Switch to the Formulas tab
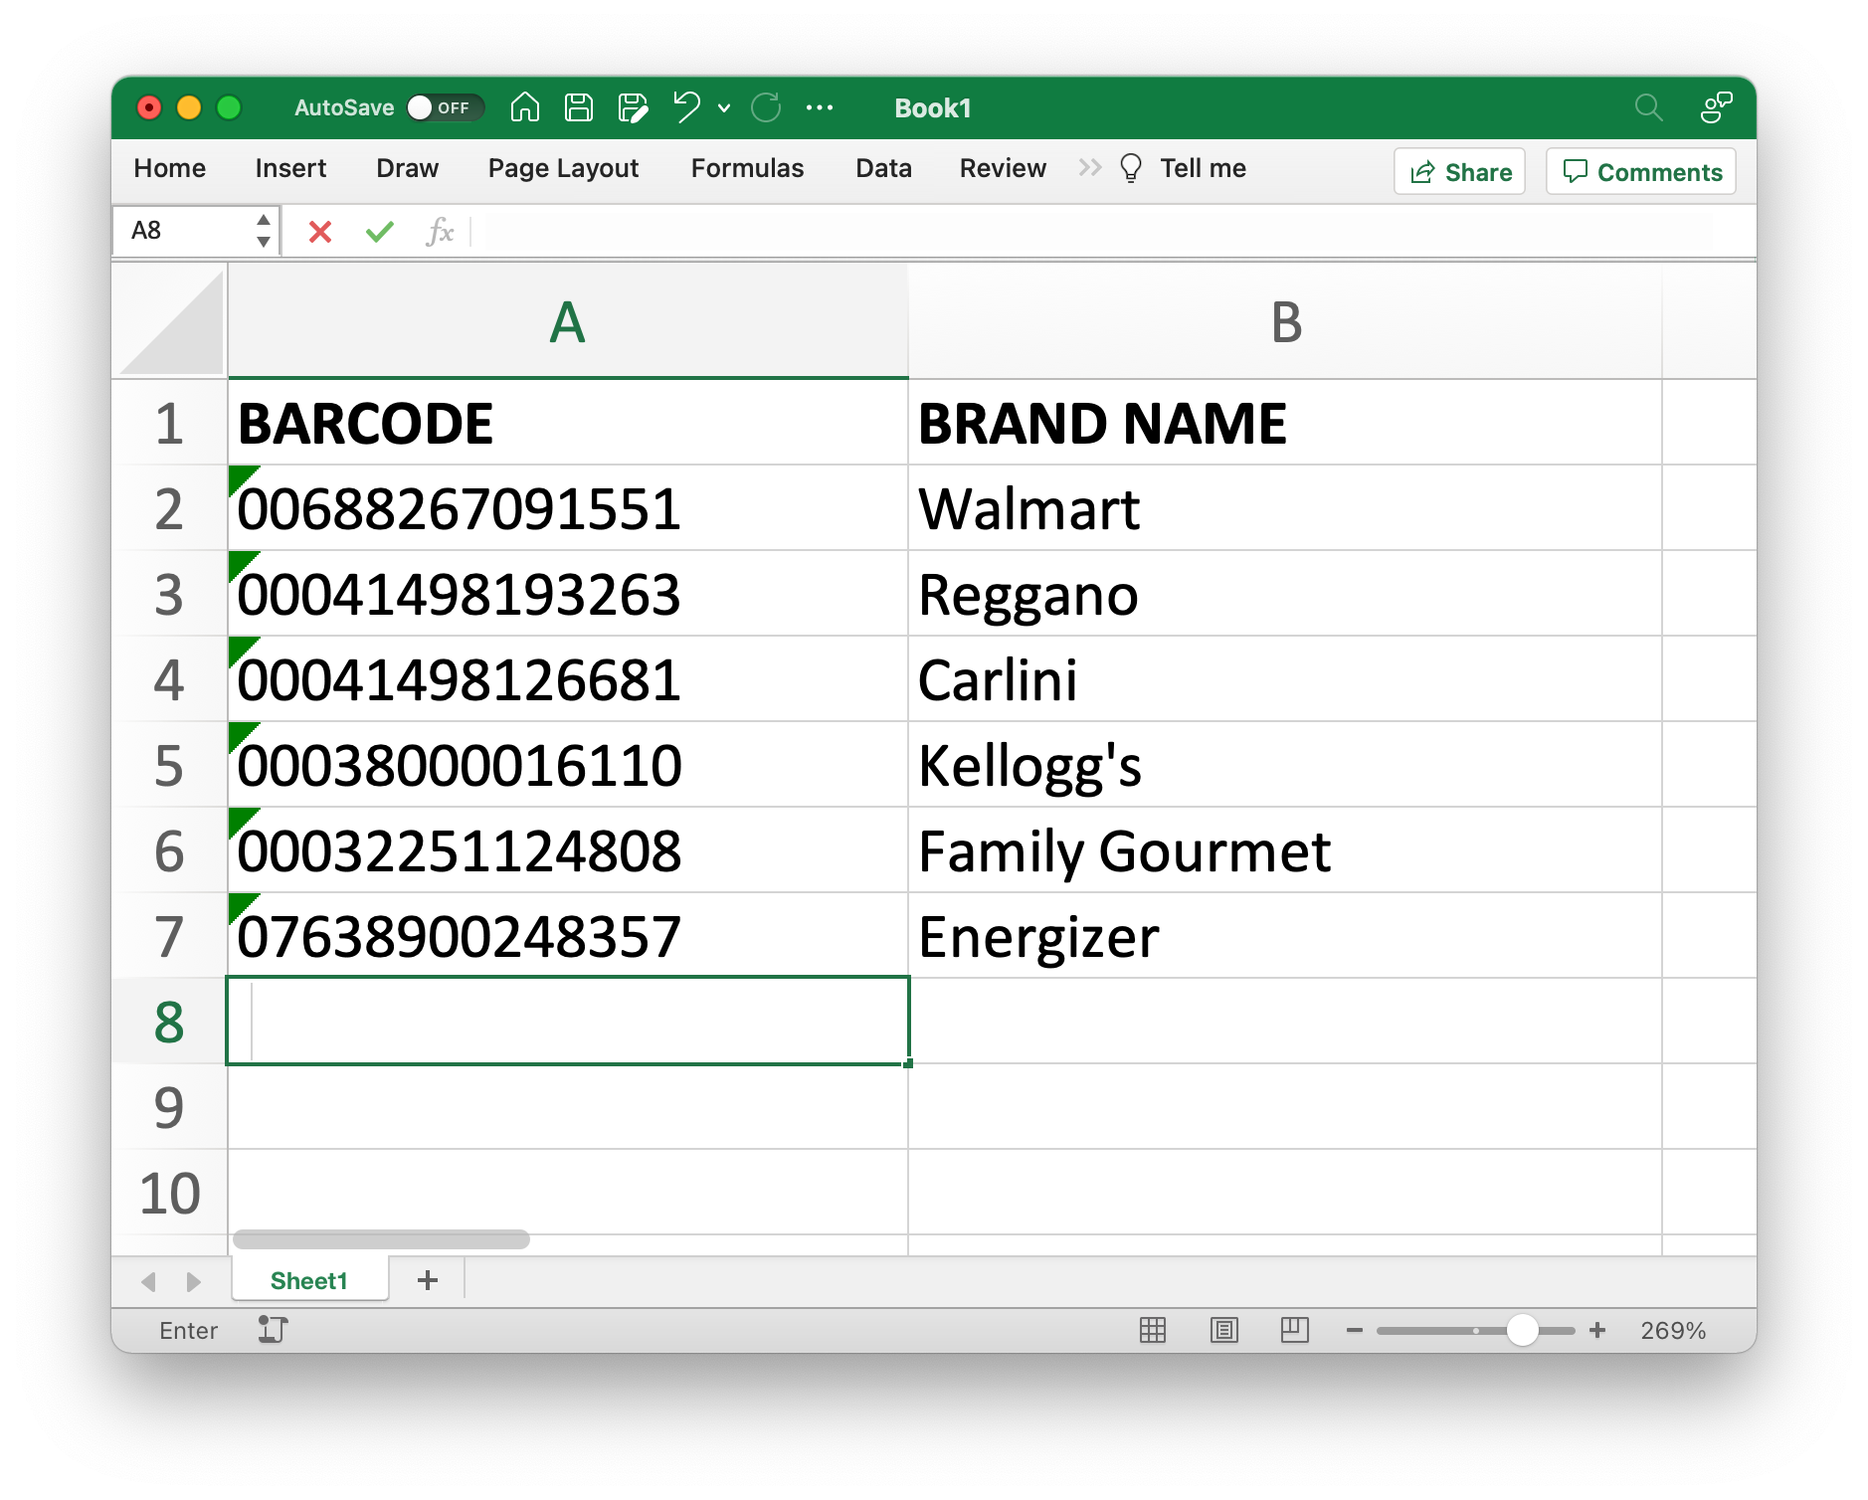Viewport: 1868px width, 1500px height. click(x=747, y=168)
